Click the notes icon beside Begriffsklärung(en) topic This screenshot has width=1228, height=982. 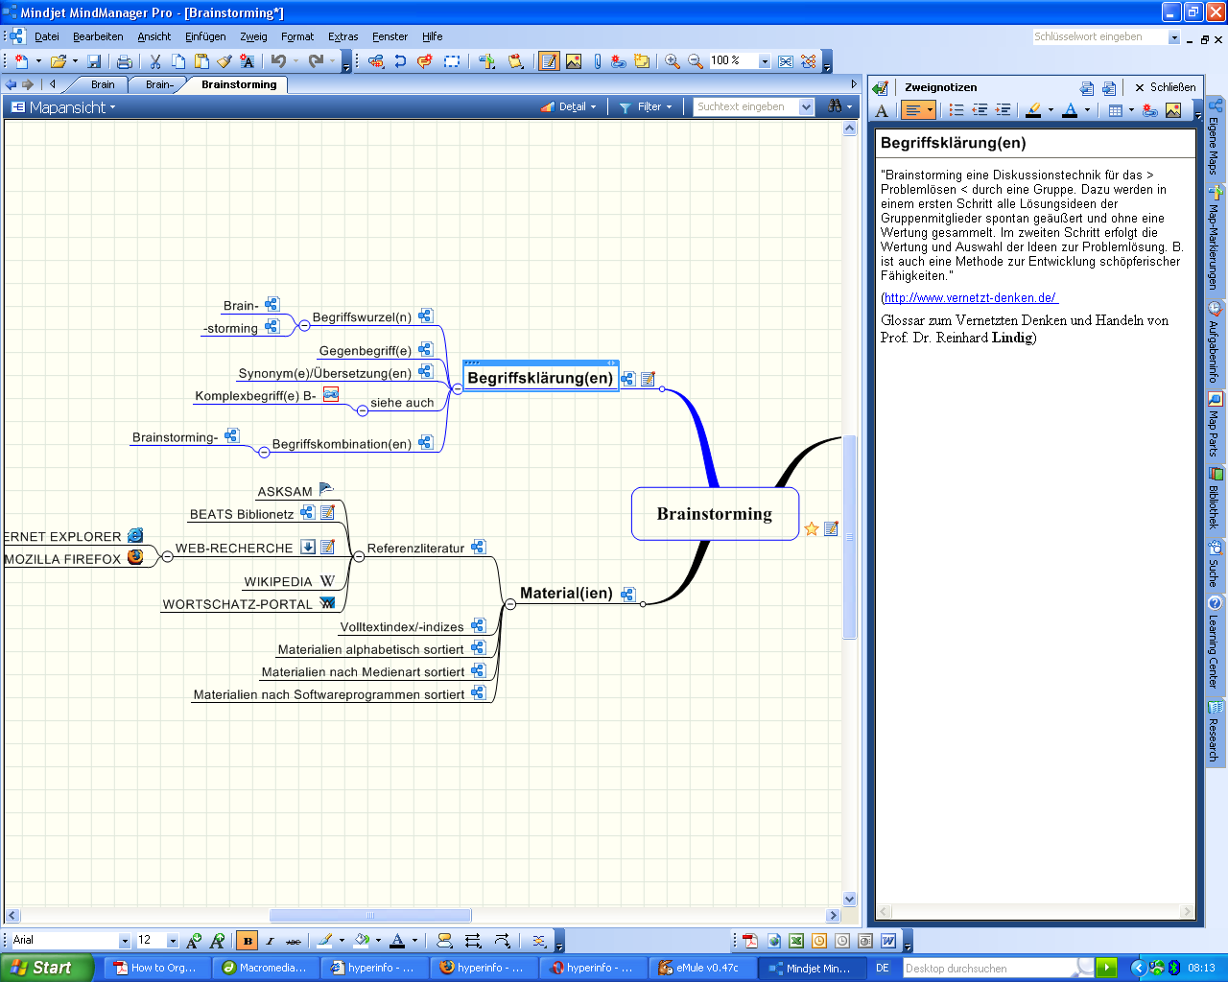(649, 379)
